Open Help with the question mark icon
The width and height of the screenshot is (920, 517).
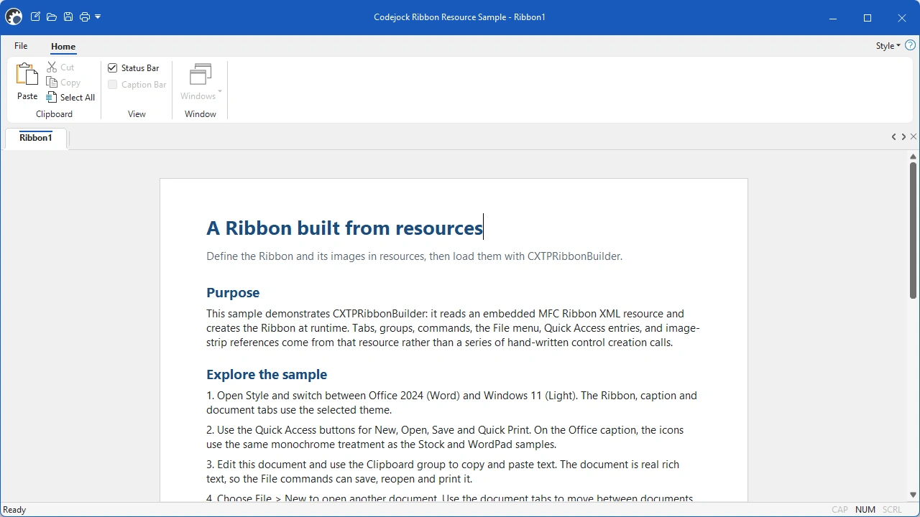point(910,45)
